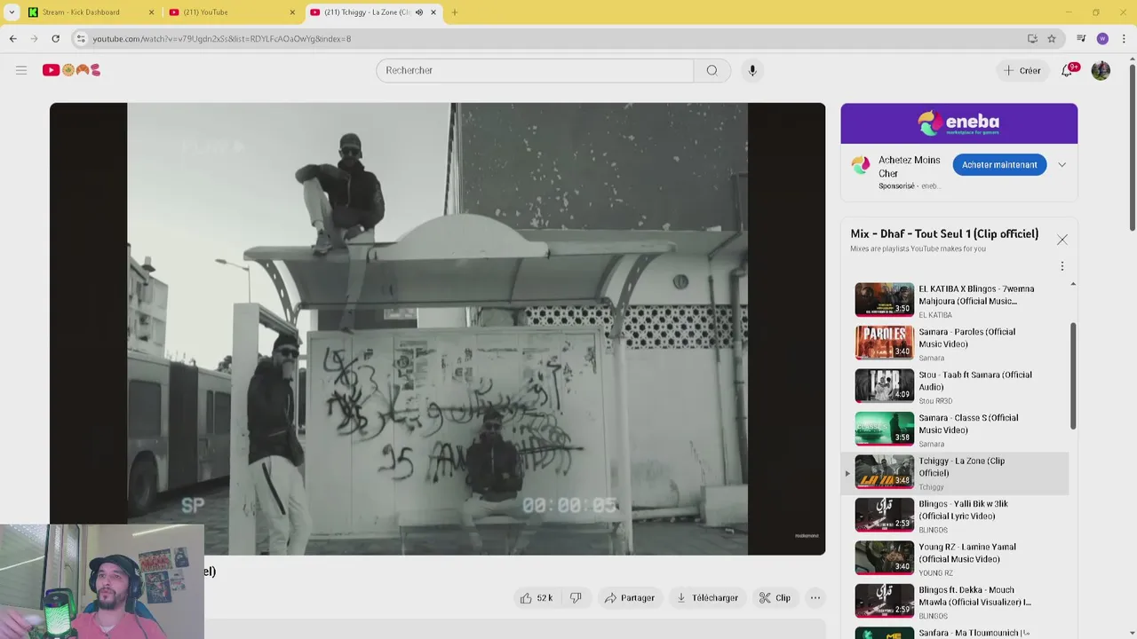Click the magnifier search button
Screen dimensions: 1137x639
(x=712, y=70)
